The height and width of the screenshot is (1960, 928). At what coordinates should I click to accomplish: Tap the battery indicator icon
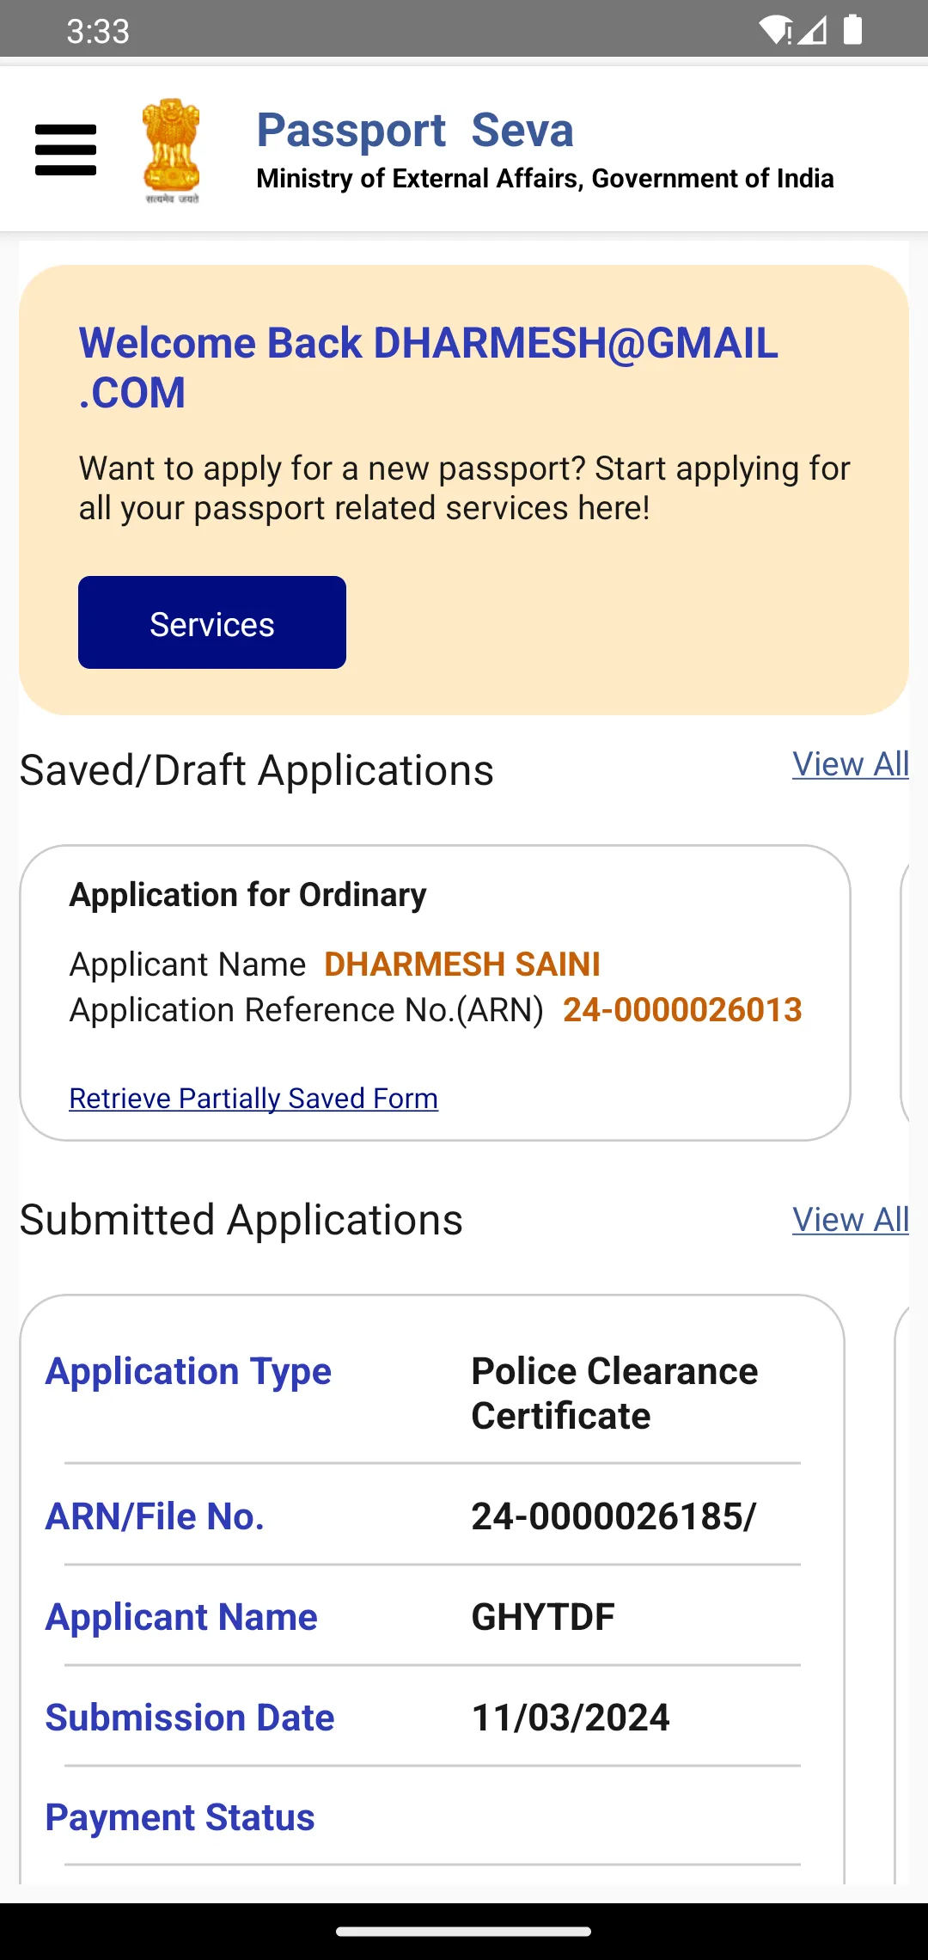coord(852,30)
